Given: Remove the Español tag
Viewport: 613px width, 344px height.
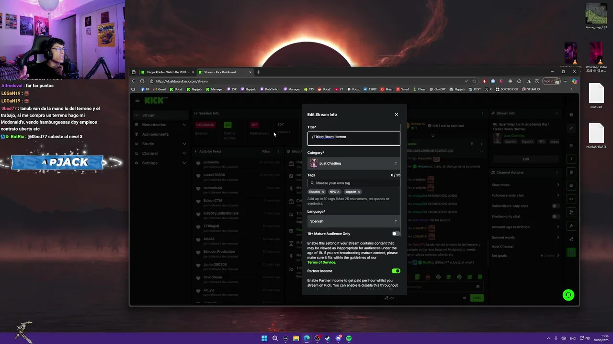Looking at the screenshot, I should pyautogui.click(x=323, y=192).
